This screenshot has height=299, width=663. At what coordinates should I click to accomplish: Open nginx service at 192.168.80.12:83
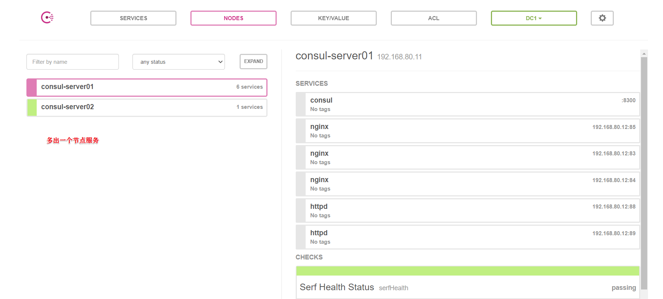467,158
